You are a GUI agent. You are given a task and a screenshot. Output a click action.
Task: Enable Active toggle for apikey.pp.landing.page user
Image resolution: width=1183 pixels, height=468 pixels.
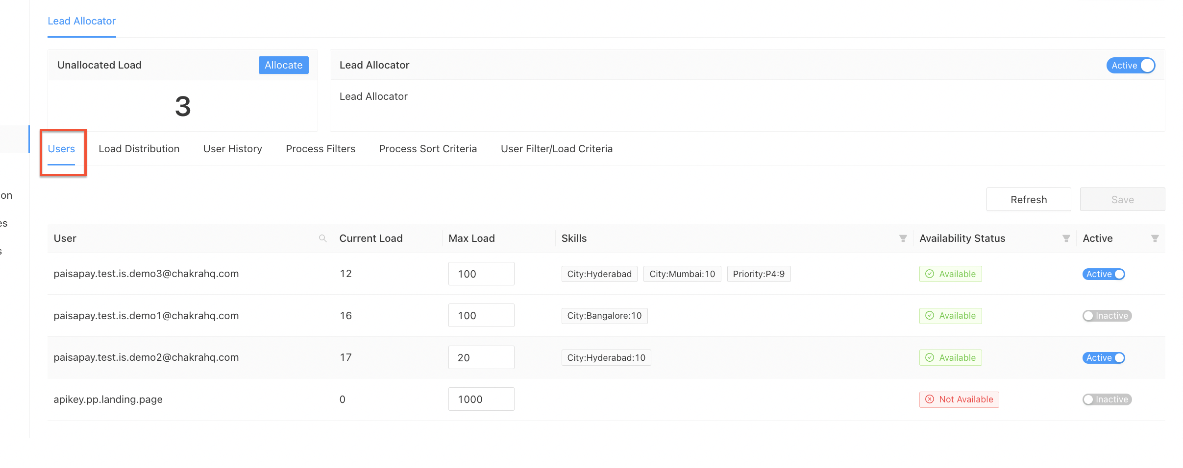pos(1107,399)
